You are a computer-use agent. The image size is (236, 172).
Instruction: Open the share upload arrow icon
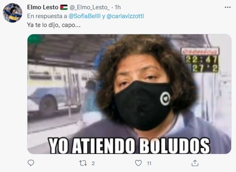195,163
